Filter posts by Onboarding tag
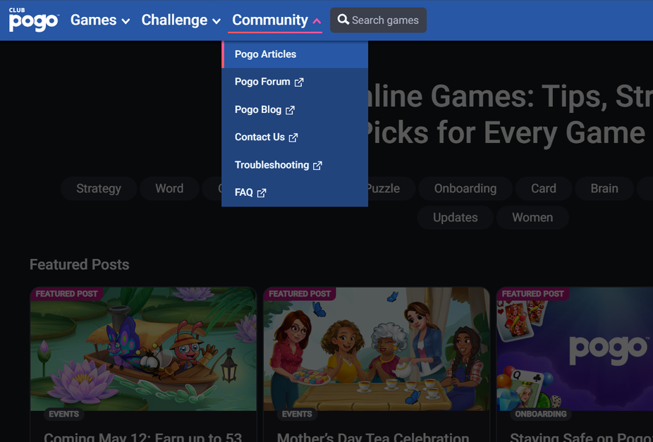Image resolution: width=653 pixels, height=442 pixels. (465, 188)
